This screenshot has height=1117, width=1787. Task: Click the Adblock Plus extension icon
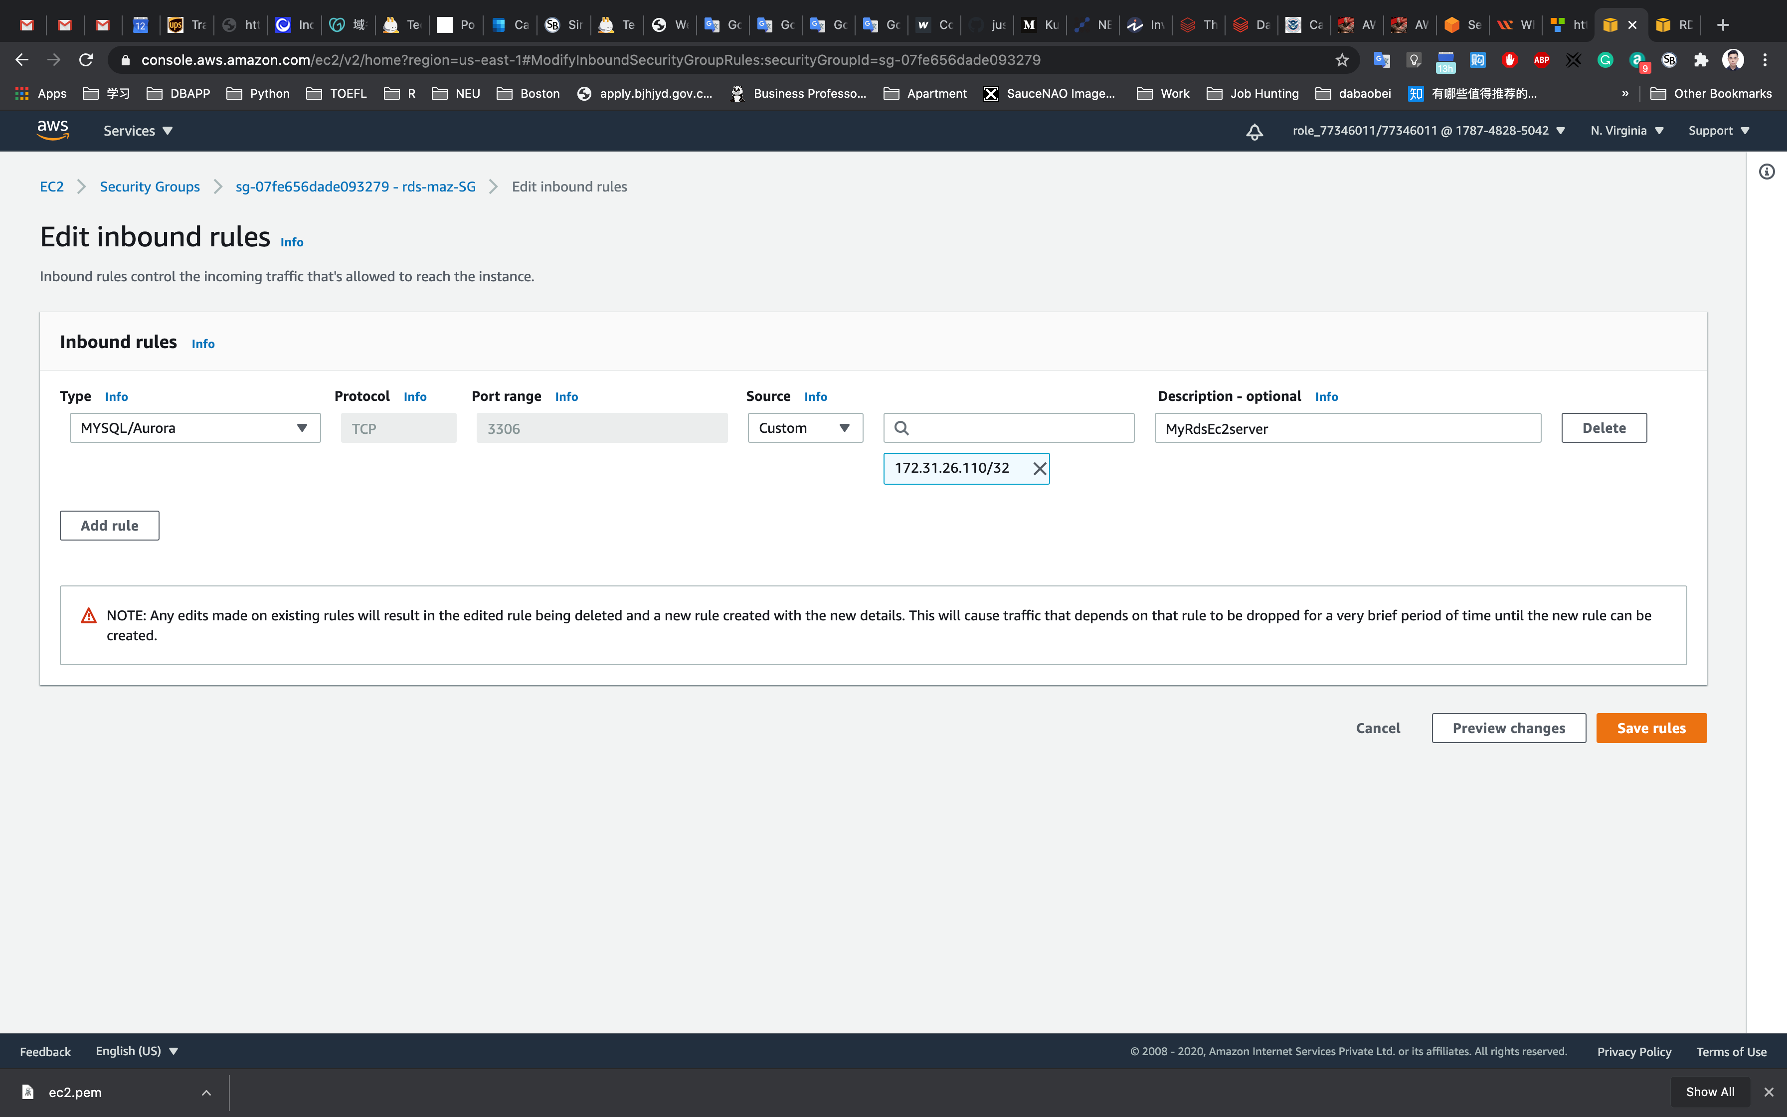pyautogui.click(x=1541, y=60)
